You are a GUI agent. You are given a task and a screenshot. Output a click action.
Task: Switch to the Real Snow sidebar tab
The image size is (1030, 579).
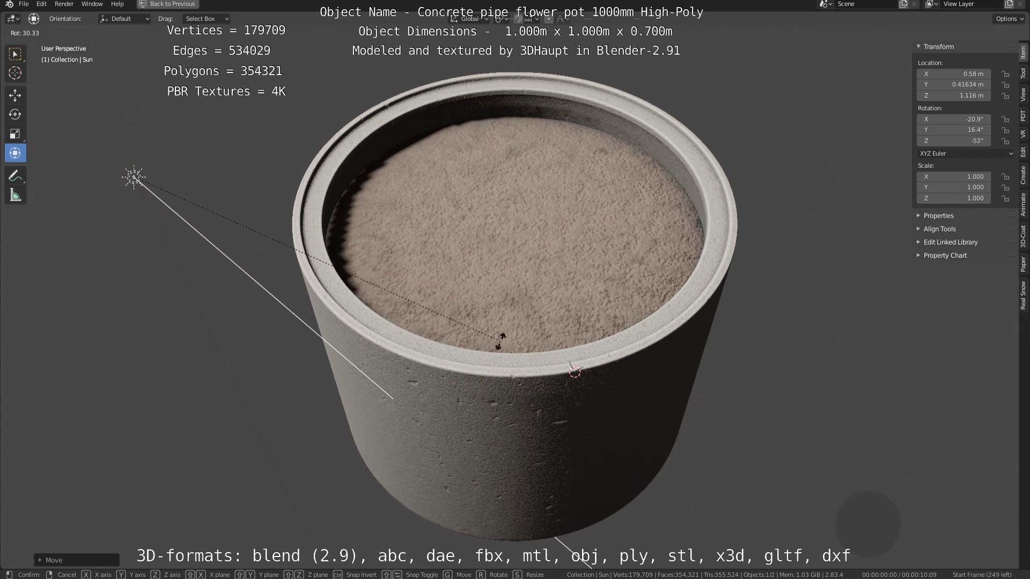tap(1024, 295)
